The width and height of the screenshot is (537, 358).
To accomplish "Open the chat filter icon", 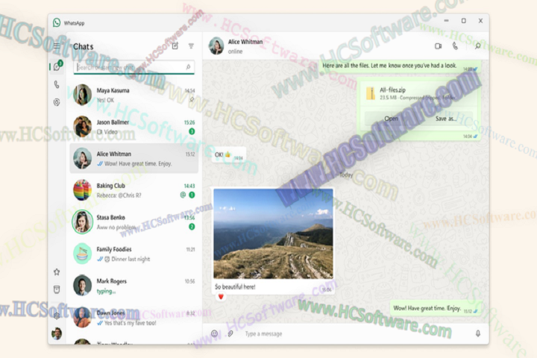I will [191, 46].
